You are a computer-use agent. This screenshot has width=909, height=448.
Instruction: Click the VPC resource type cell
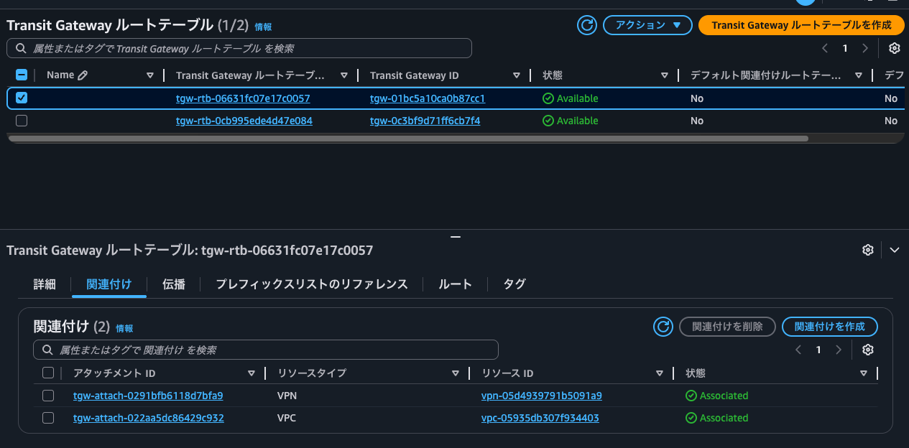(x=287, y=418)
